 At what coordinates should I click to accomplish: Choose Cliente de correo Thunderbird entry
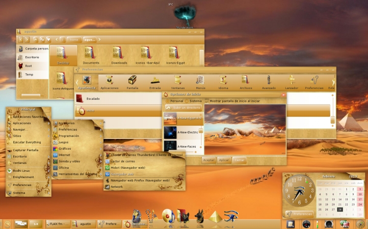pyautogui.click(x=144, y=155)
